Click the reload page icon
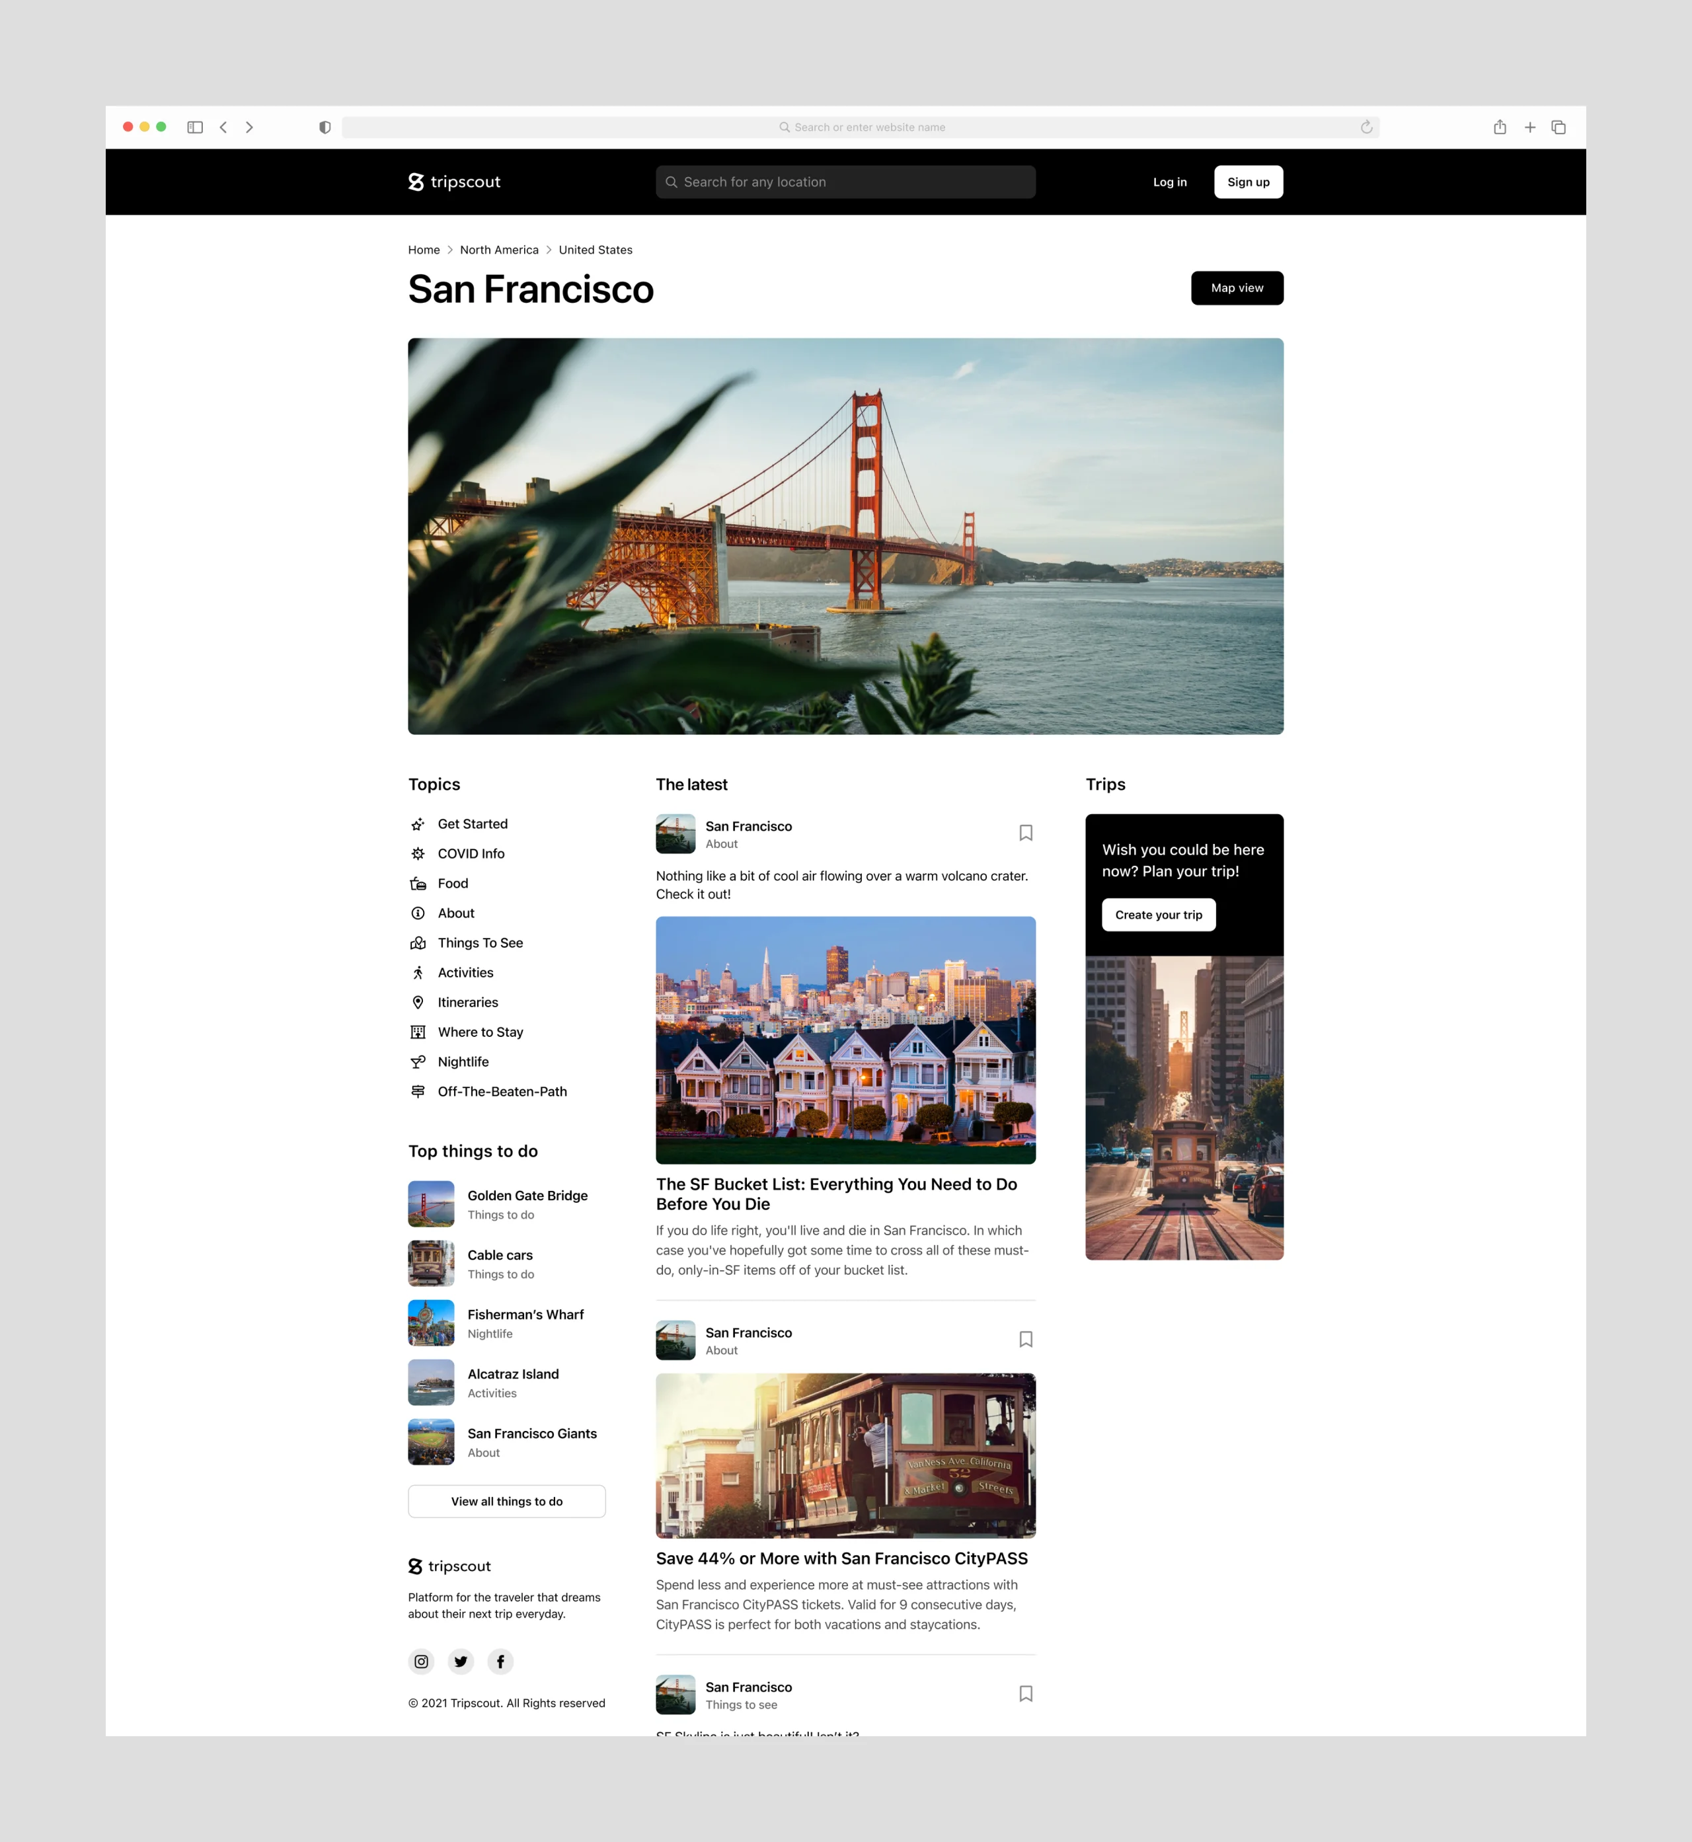The width and height of the screenshot is (1692, 1842). [x=1366, y=128]
